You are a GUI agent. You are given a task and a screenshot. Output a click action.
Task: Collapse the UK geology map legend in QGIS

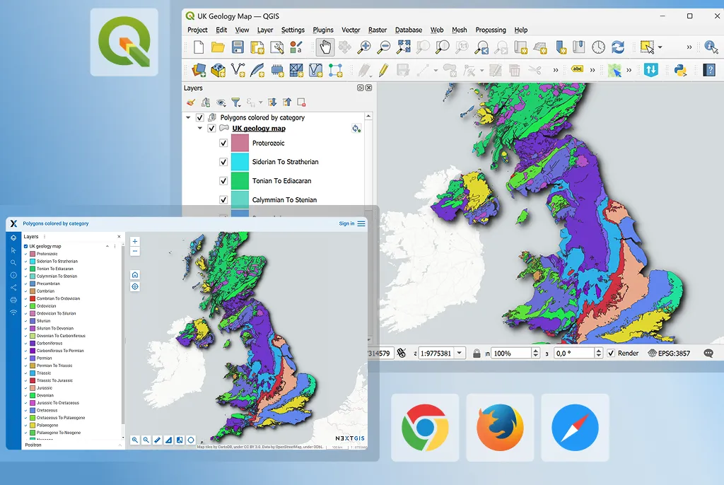(x=200, y=129)
